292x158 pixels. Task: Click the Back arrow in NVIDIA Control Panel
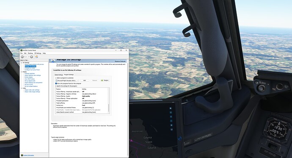tap(22, 57)
